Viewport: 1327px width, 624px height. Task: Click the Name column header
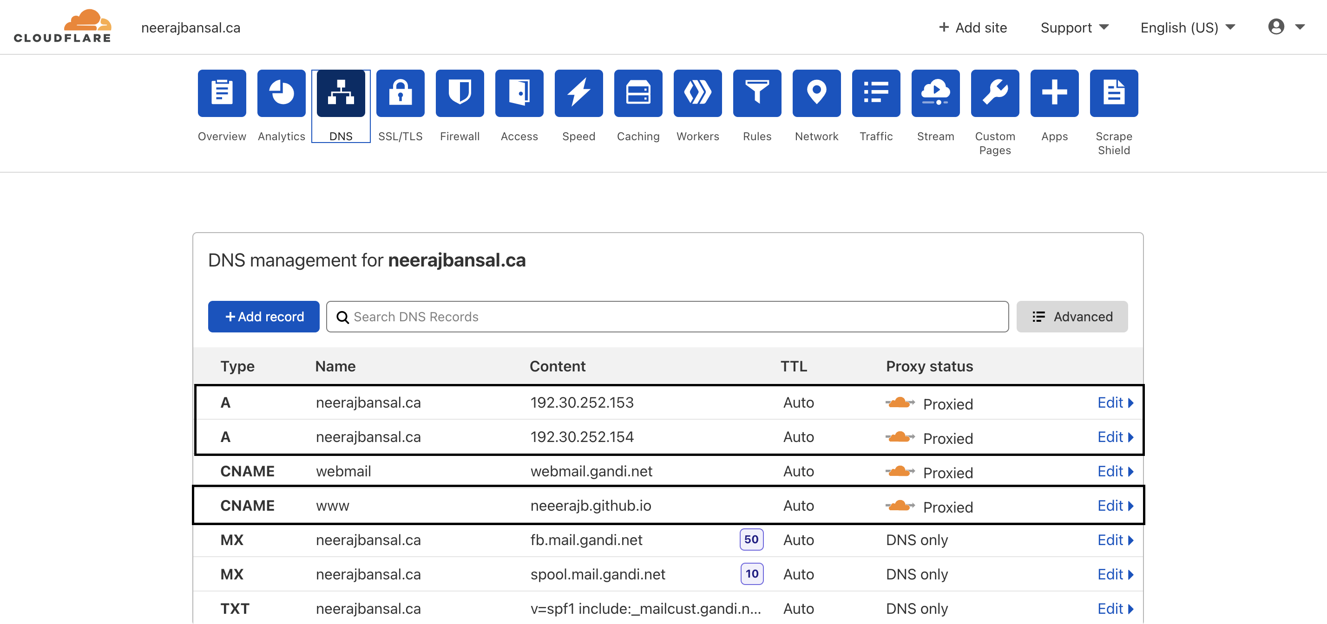(335, 366)
